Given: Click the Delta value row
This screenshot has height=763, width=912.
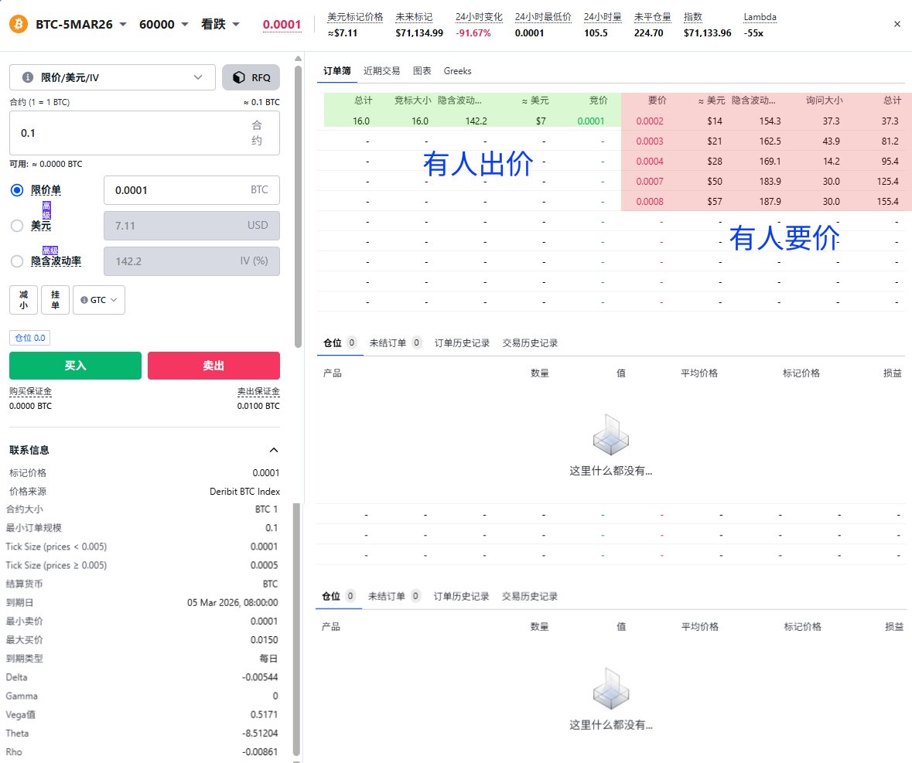Looking at the screenshot, I should (x=142, y=677).
